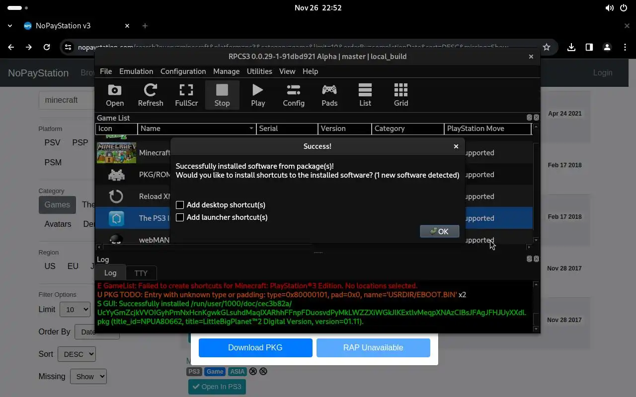
Task: Open a new browser tab
Action: [x=145, y=26]
